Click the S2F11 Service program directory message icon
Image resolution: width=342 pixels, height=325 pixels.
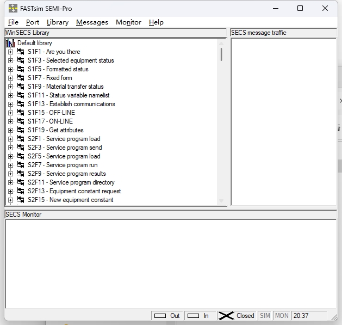(21, 182)
